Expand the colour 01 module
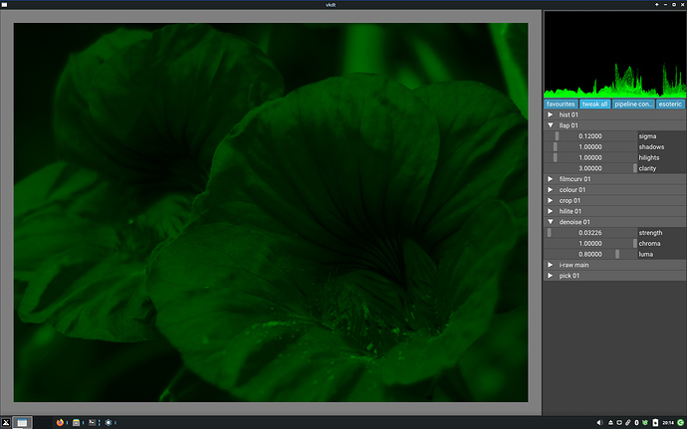This screenshot has height=429, width=687. click(550, 190)
